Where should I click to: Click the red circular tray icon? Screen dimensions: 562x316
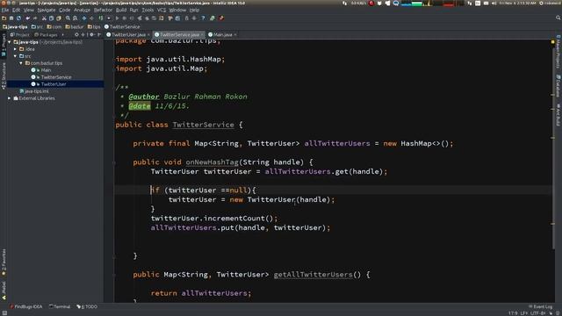click(371, 4)
